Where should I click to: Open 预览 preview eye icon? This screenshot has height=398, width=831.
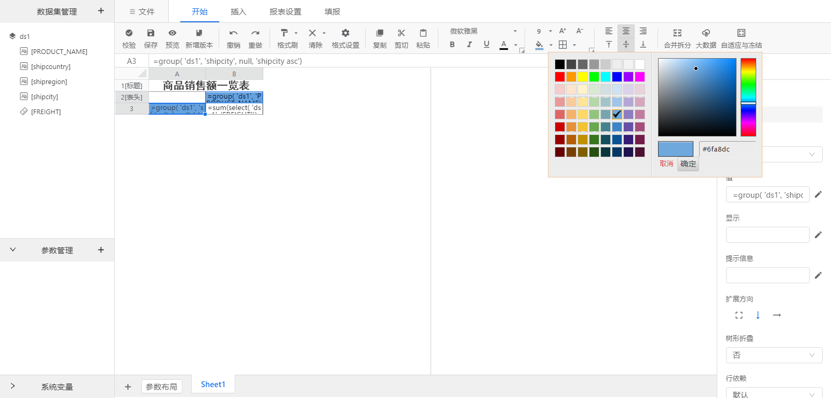pos(172,33)
